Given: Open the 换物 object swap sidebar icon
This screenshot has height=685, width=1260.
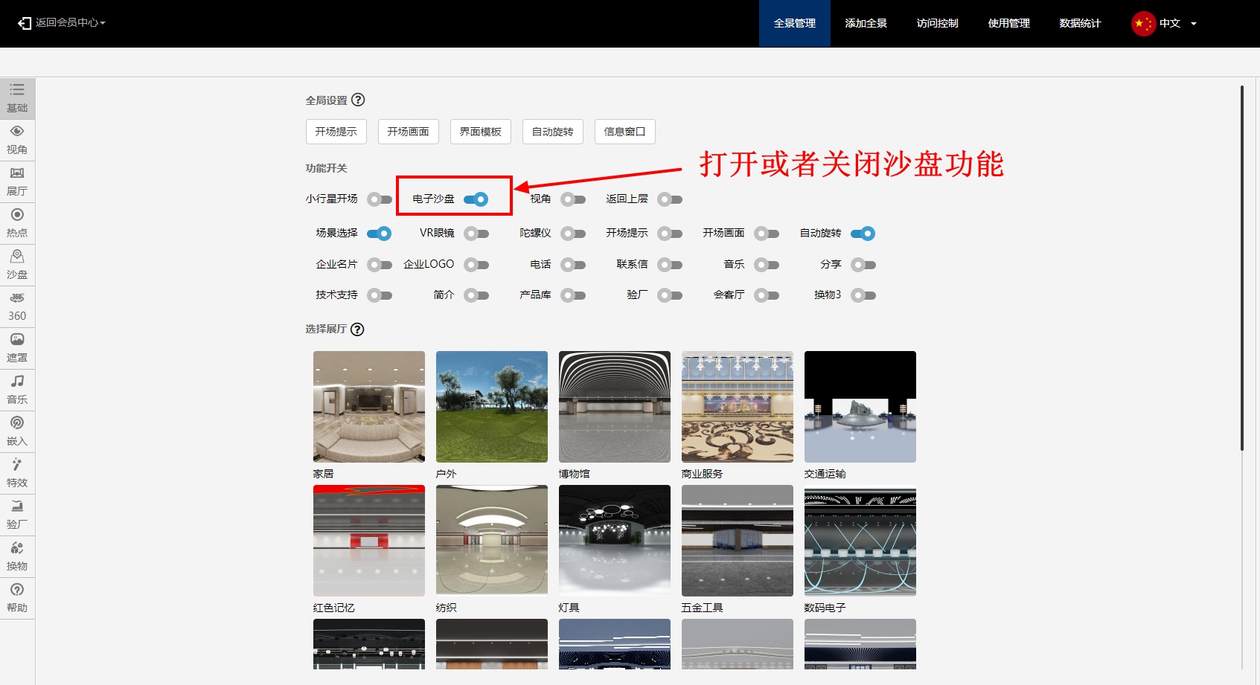Looking at the screenshot, I should point(17,556).
